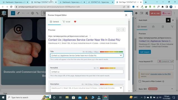The height and width of the screenshot is (100, 178).
Task: Switch to CONTACT US - Fajservices tab
Action: tap(100, 2)
